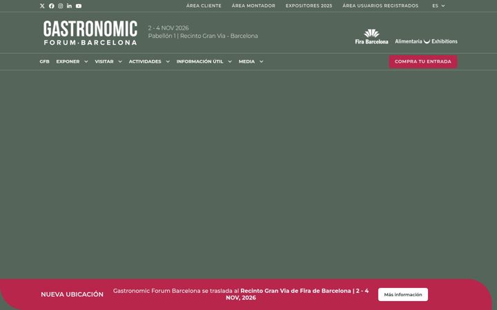This screenshot has width=497, height=310.
Task: Expand the Exponer menu
Action: click(x=72, y=61)
